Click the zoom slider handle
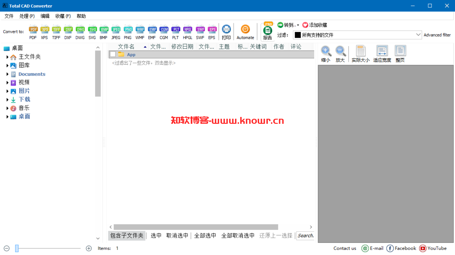 point(17,248)
